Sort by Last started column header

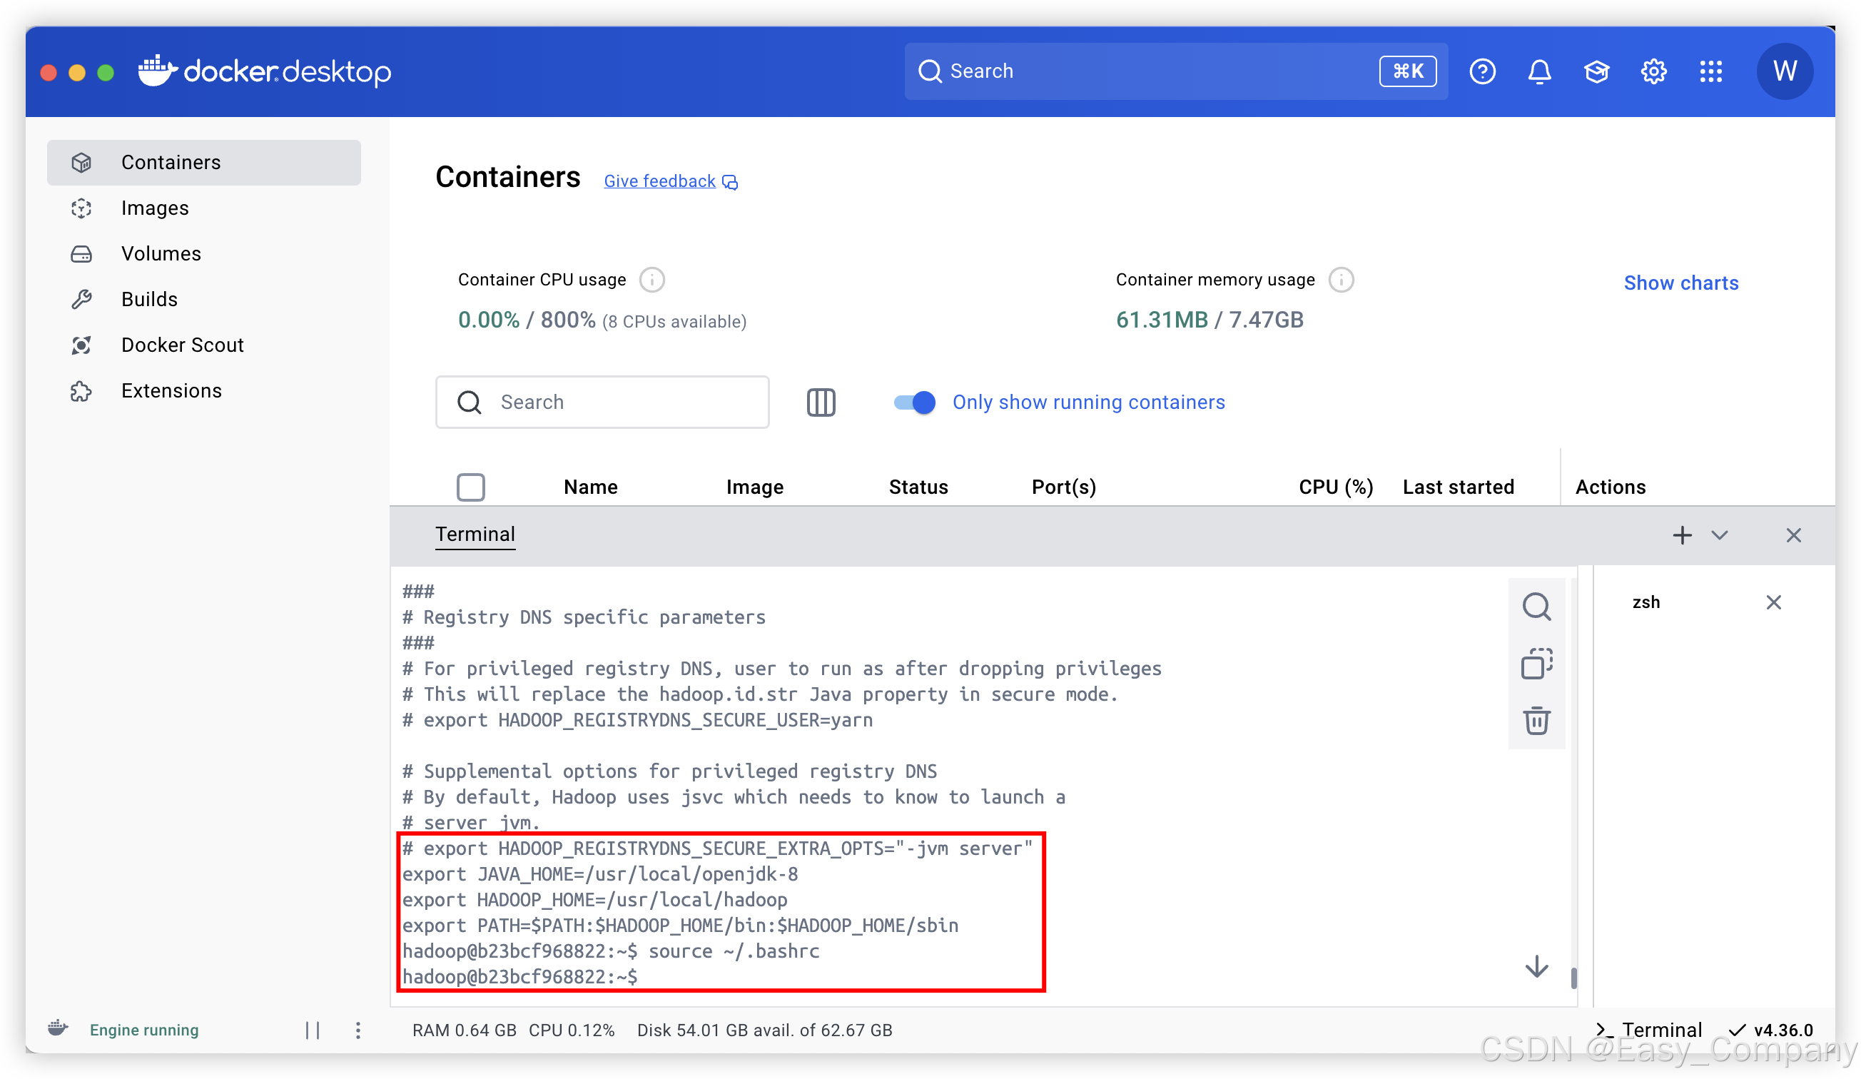pyautogui.click(x=1458, y=487)
